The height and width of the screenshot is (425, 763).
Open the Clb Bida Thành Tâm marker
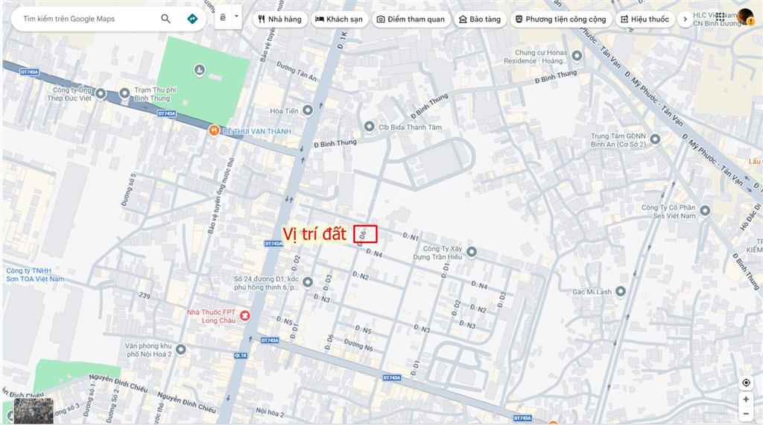pos(369,127)
